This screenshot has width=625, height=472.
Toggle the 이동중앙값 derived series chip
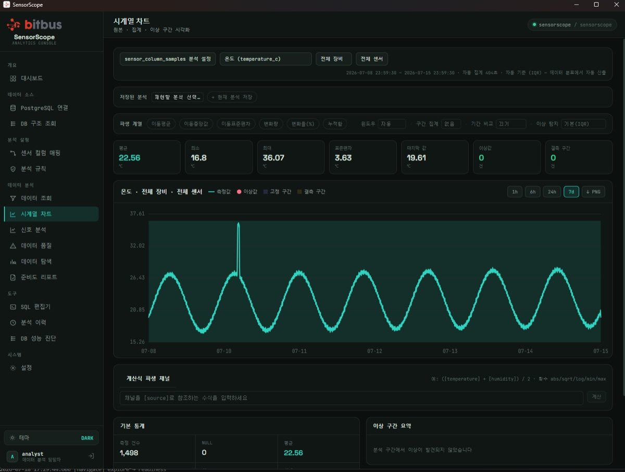(196, 124)
